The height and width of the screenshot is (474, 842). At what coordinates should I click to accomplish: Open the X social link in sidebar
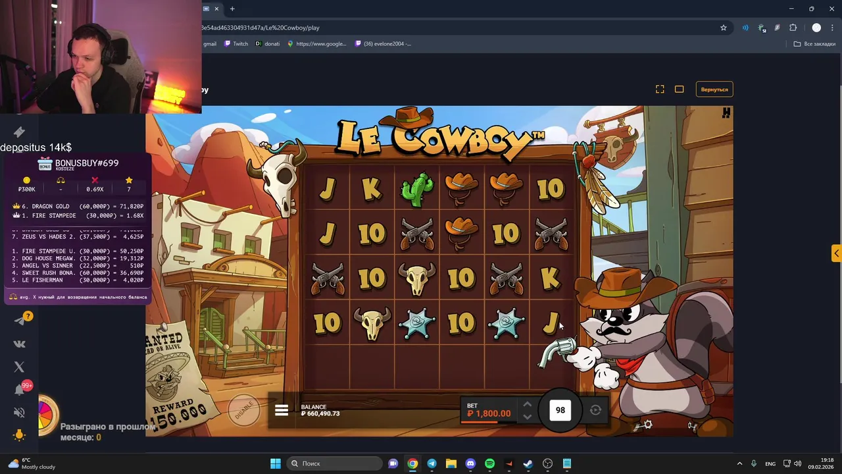click(x=19, y=367)
